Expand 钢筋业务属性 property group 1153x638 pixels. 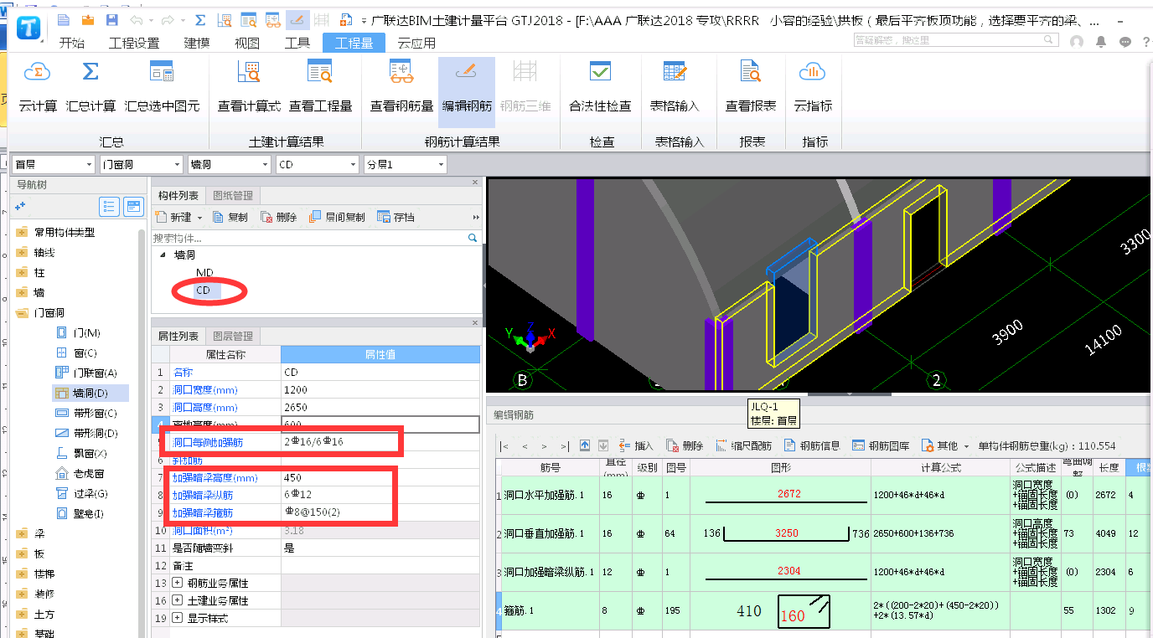pos(177,583)
